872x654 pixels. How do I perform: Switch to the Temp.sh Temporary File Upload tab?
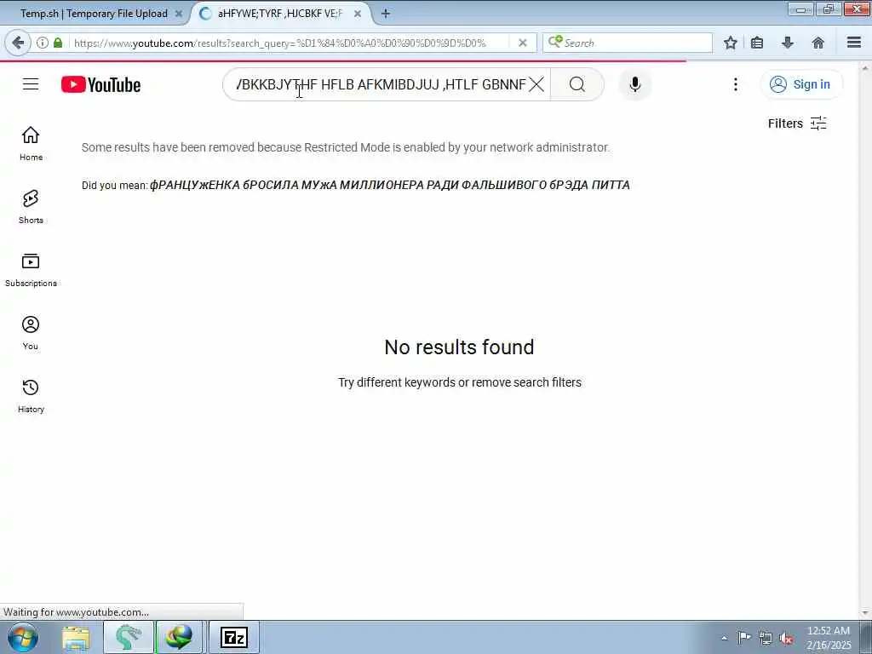pyautogui.click(x=94, y=14)
